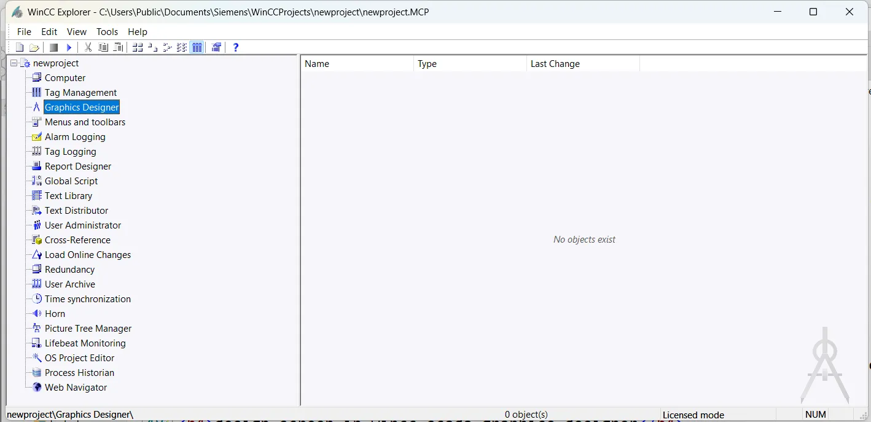Click the OS Project Editor icon

click(x=37, y=358)
